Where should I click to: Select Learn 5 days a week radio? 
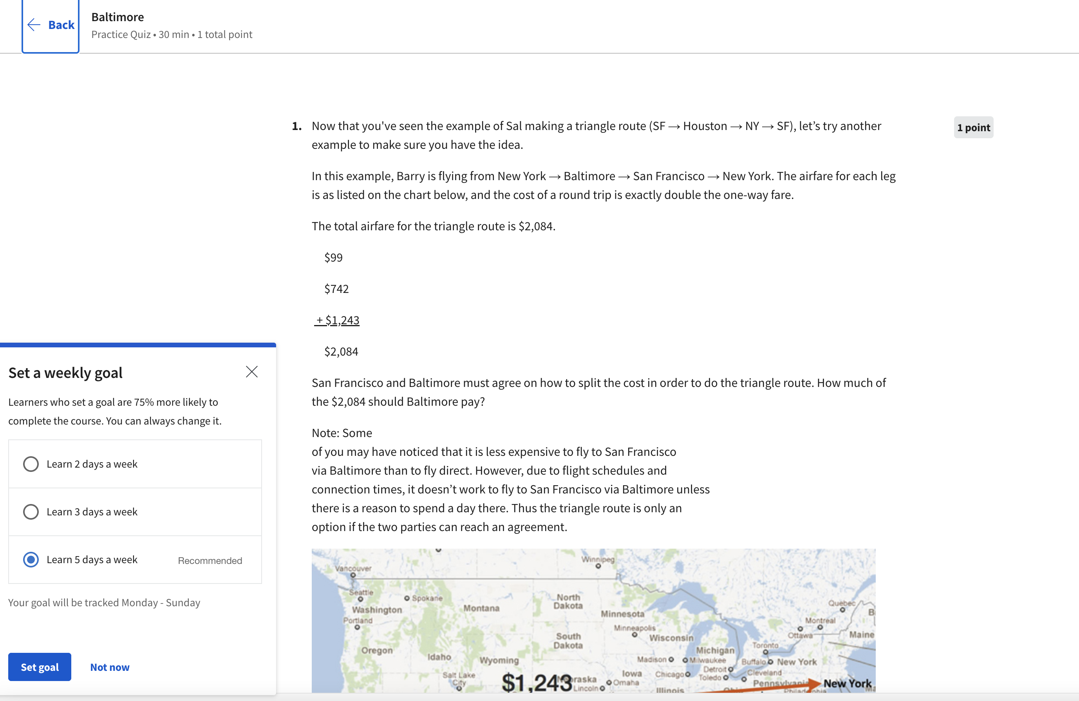(31, 559)
